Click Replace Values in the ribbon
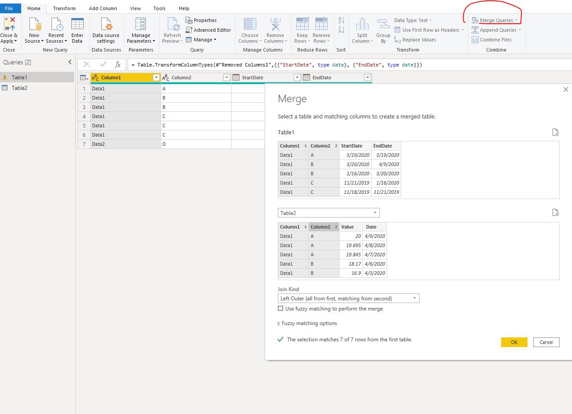 click(x=415, y=40)
